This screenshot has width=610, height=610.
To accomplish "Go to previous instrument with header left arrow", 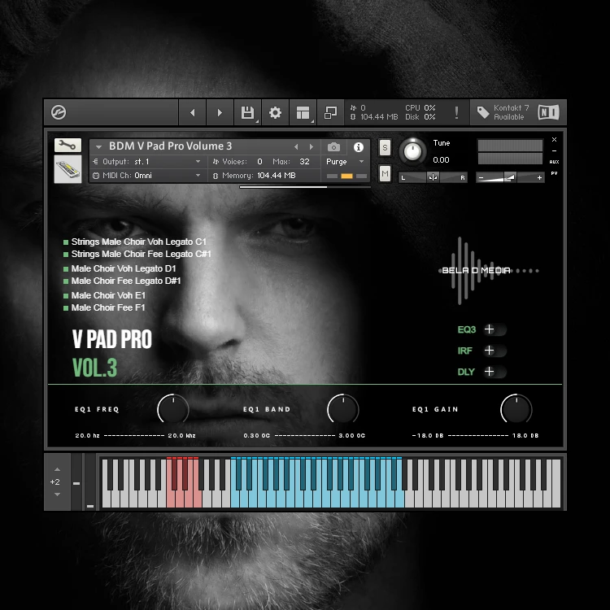I will pyautogui.click(x=193, y=112).
